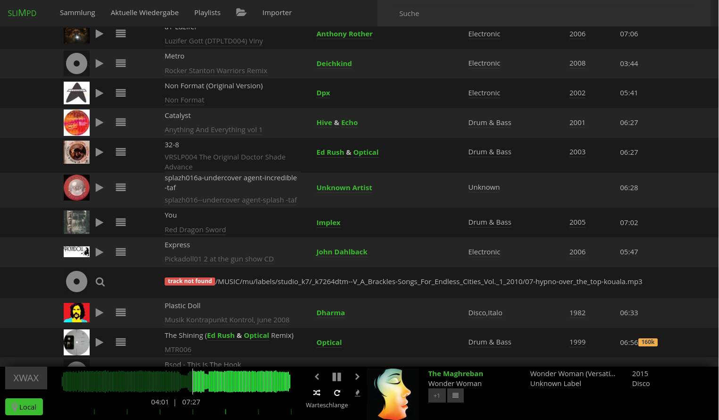The height and width of the screenshot is (420, 719).
Task: Click the file browser folder icon in navbar
Action: 241,12
